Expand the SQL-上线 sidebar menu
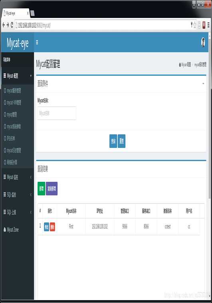 pos(18,212)
